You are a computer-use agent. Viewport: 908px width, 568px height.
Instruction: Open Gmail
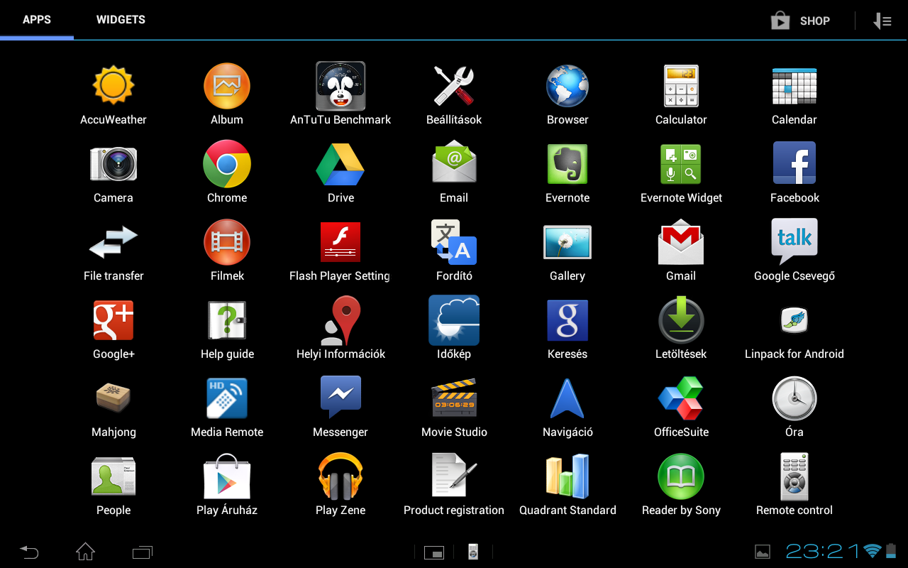click(x=681, y=251)
